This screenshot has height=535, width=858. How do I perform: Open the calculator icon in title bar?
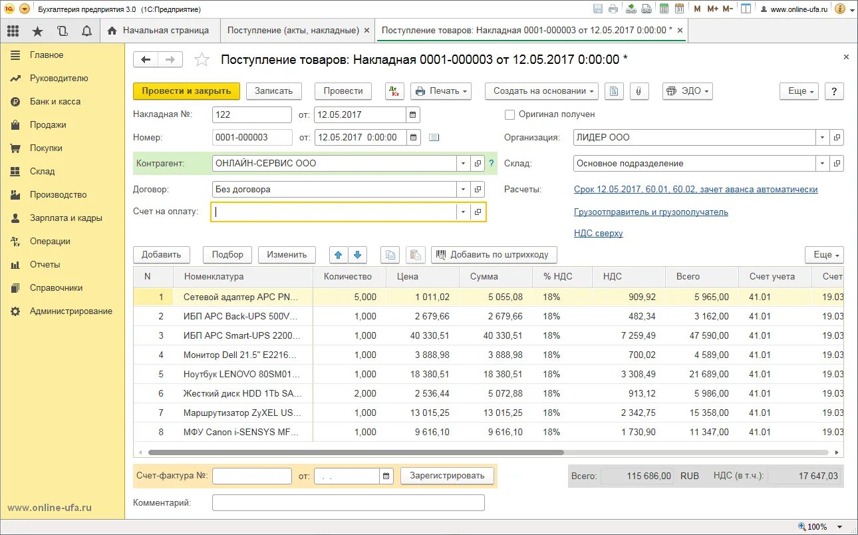(663, 9)
